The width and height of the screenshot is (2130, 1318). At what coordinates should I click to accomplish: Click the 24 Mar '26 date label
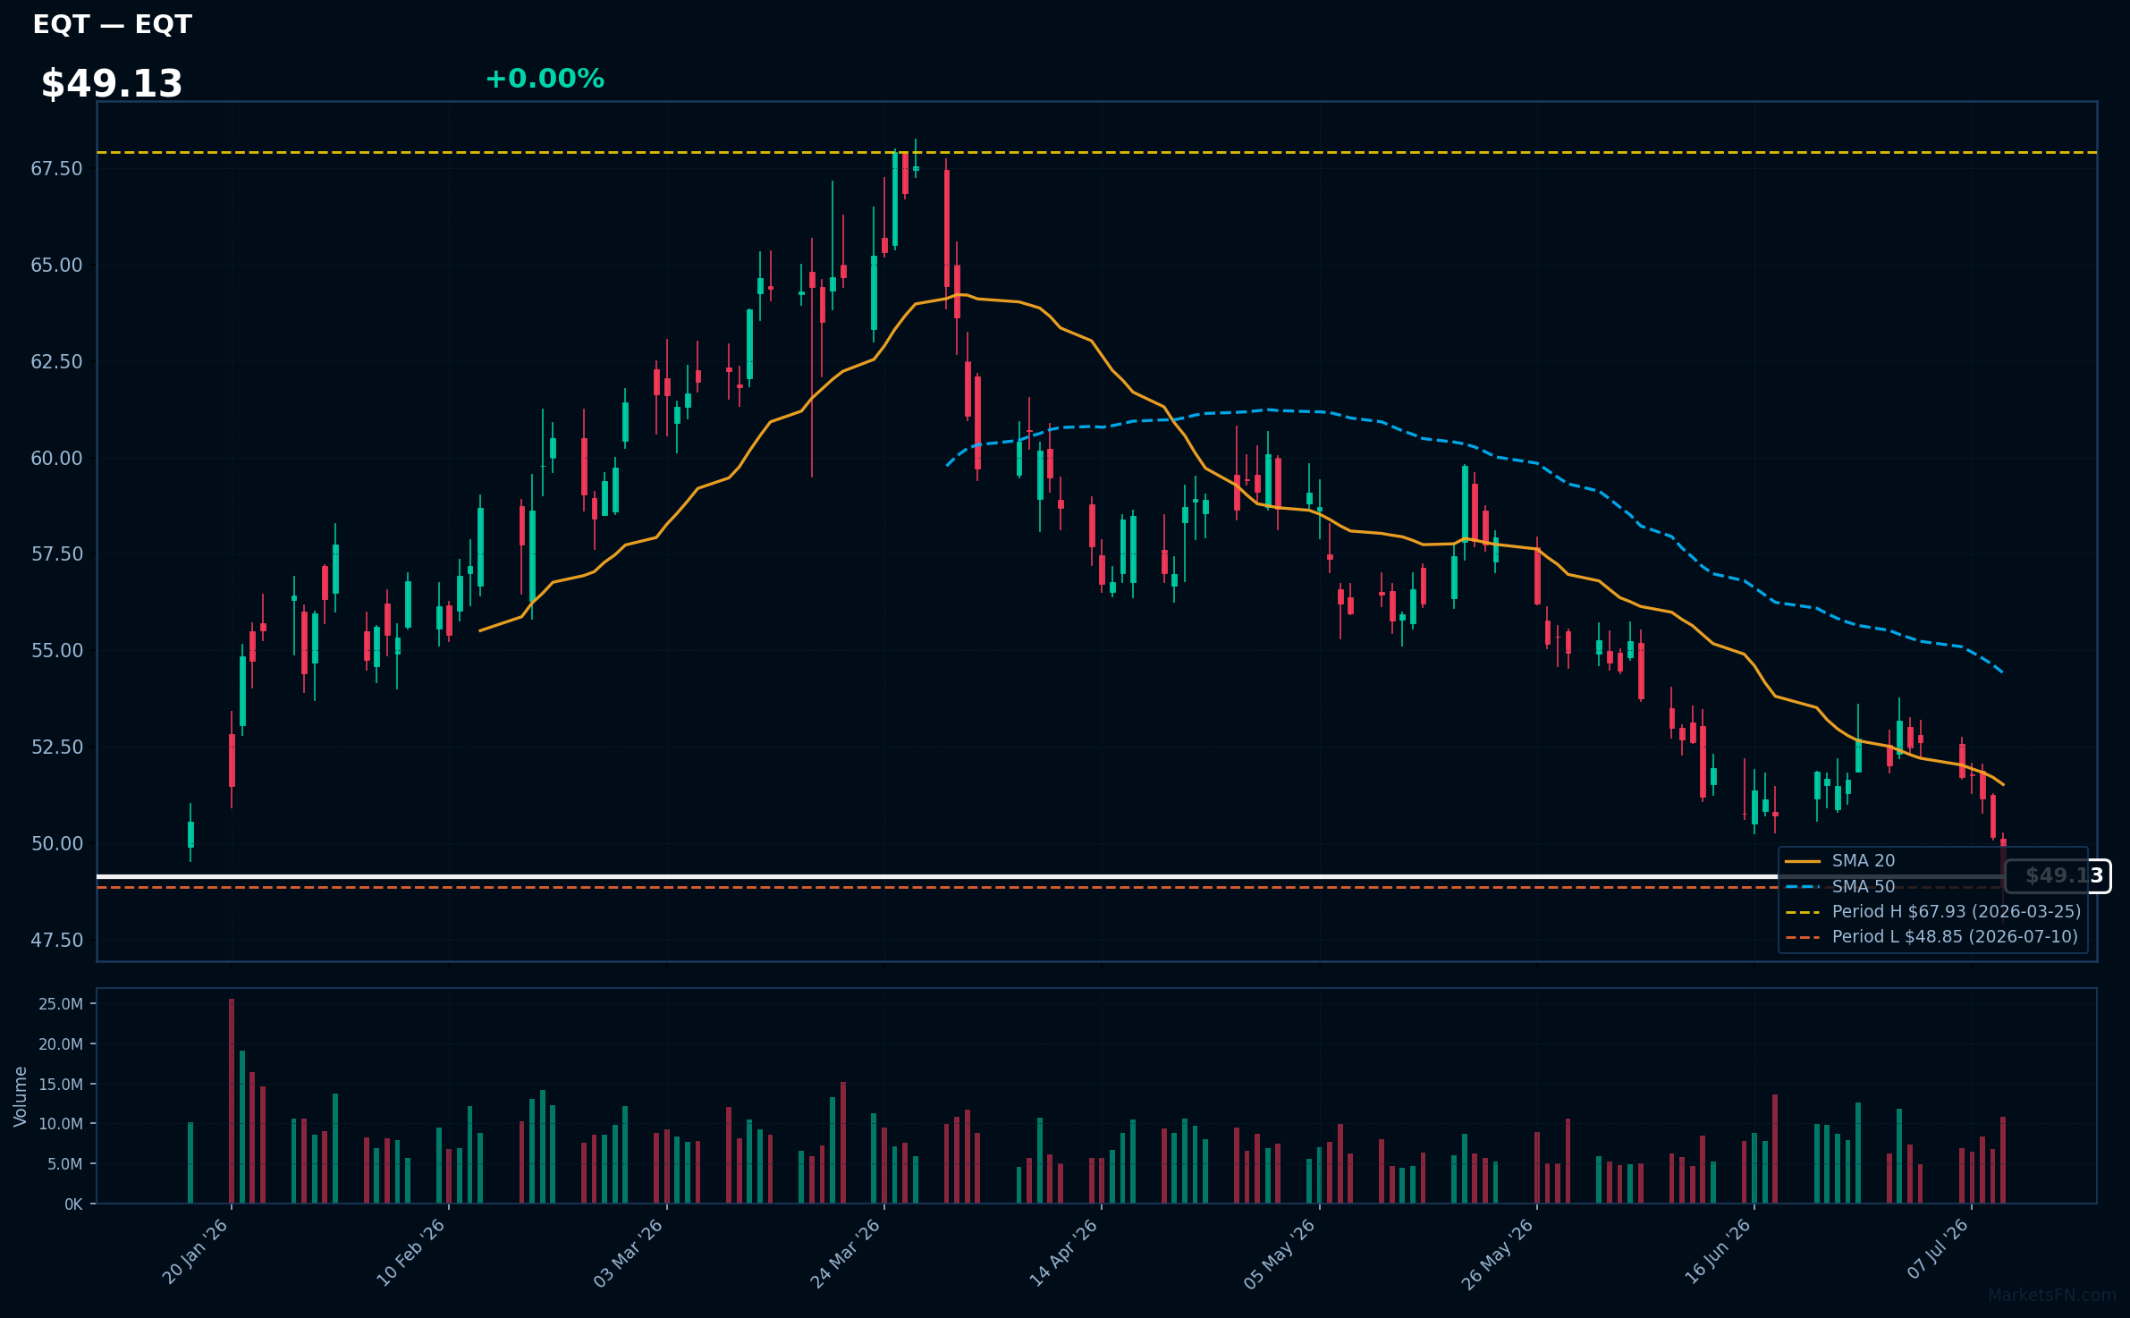[x=846, y=1252]
